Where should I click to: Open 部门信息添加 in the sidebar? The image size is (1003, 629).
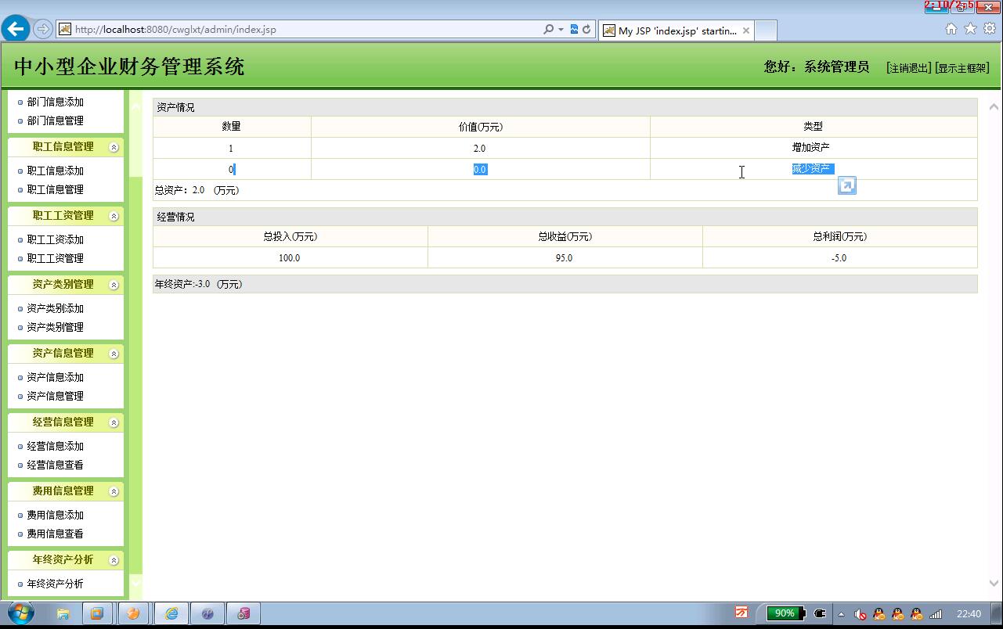pos(55,102)
